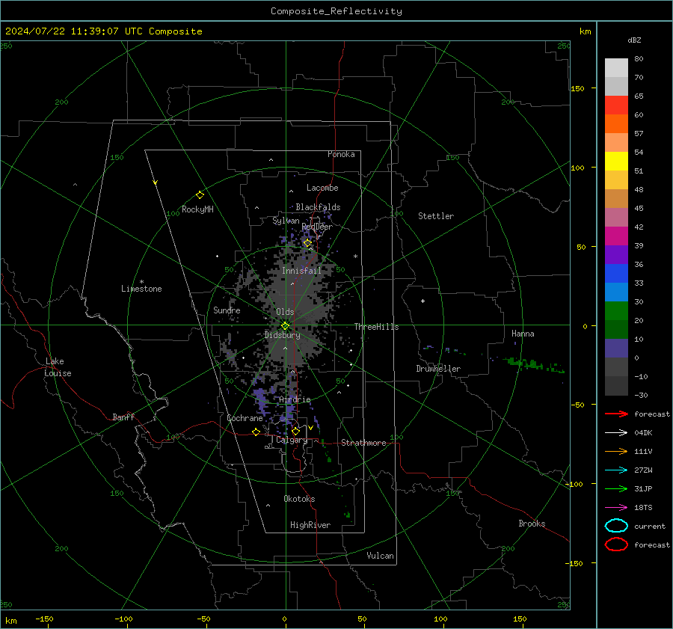
Task: Click the yellow diamond marker near RockyMH
Action: (x=200, y=195)
